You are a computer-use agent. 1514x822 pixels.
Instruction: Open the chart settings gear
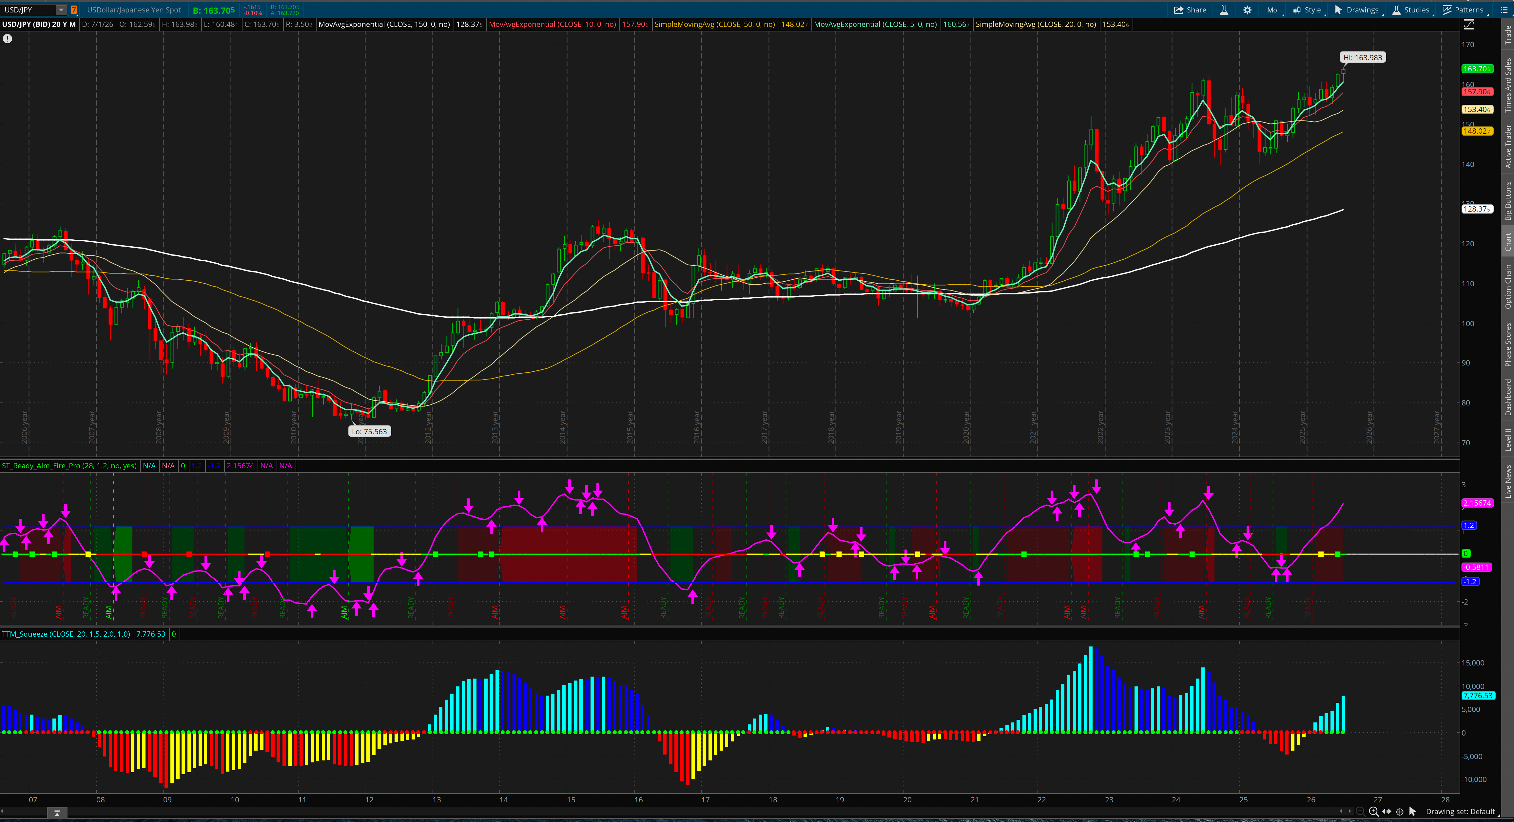click(1247, 10)
